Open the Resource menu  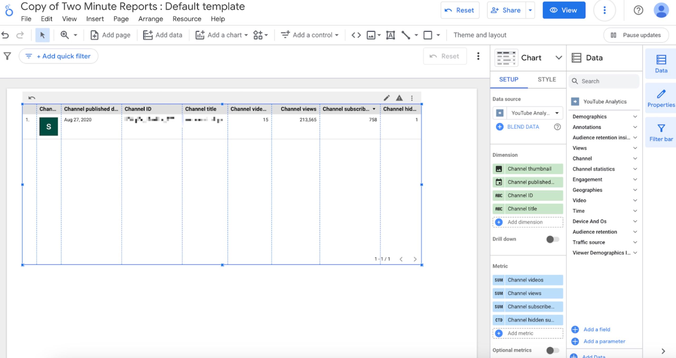[x=187, y=19]
